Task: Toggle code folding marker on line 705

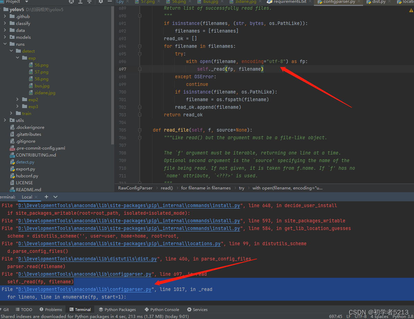Action: (140, 130)
